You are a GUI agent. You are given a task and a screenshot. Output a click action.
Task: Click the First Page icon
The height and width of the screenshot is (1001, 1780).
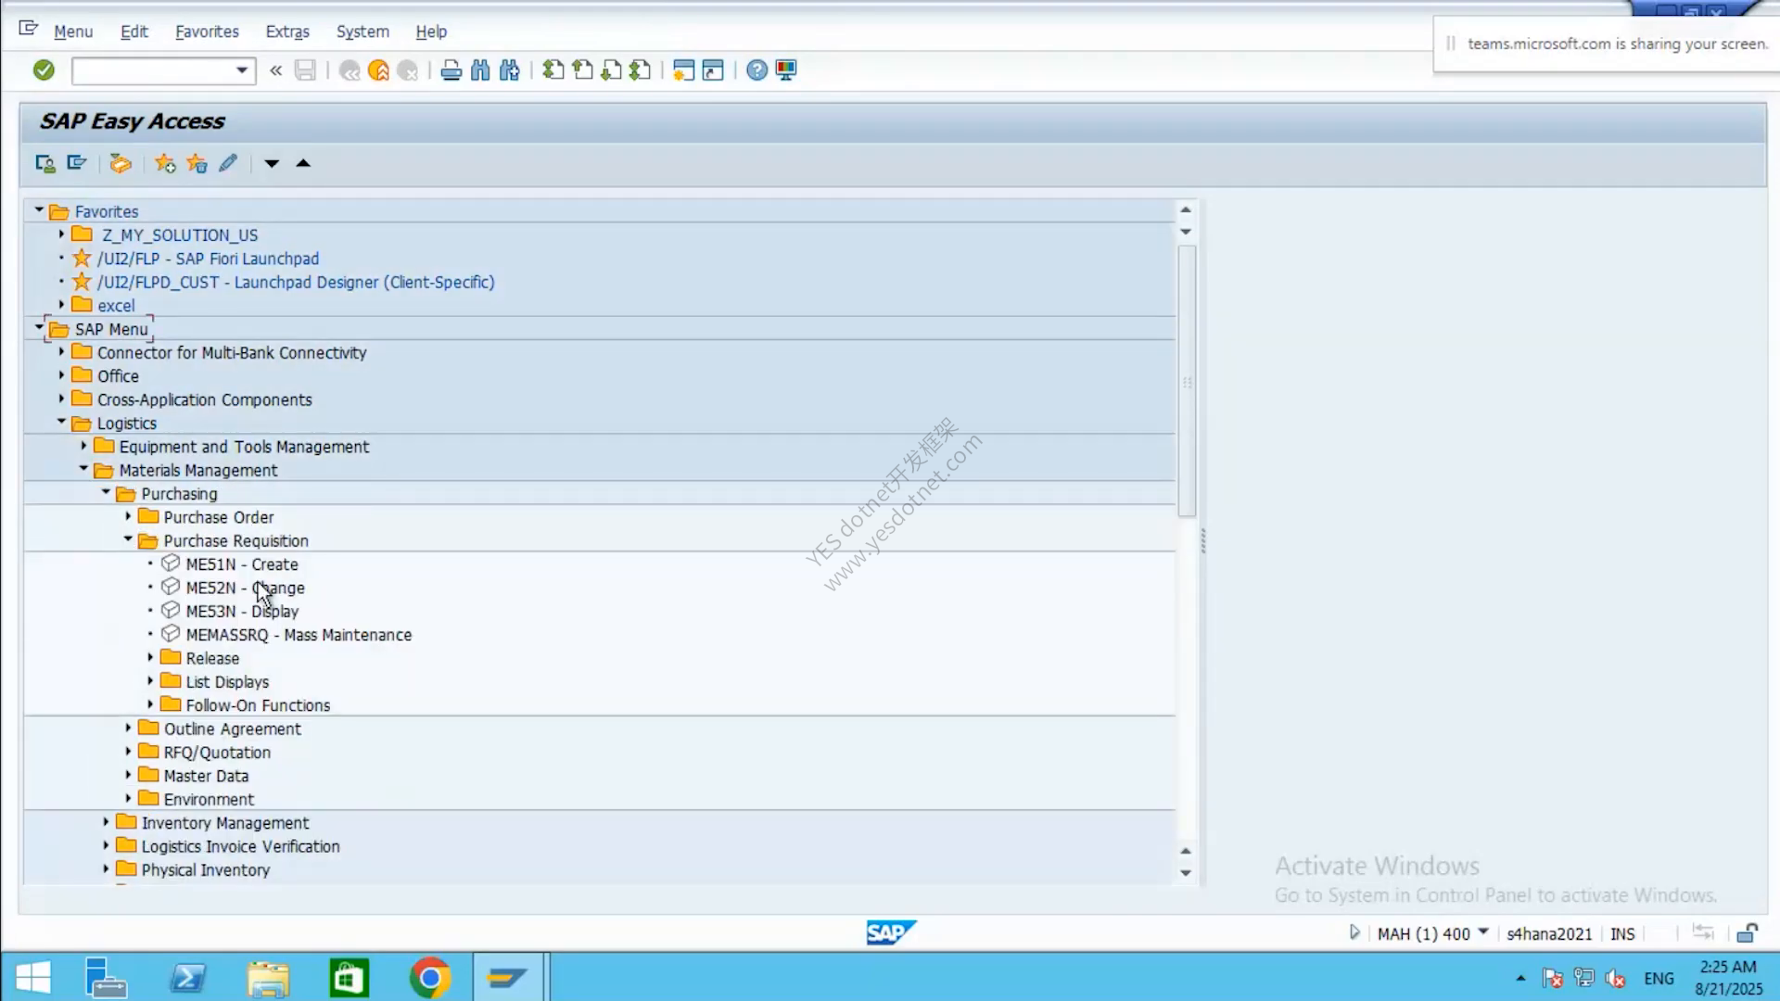pos(553,70)
